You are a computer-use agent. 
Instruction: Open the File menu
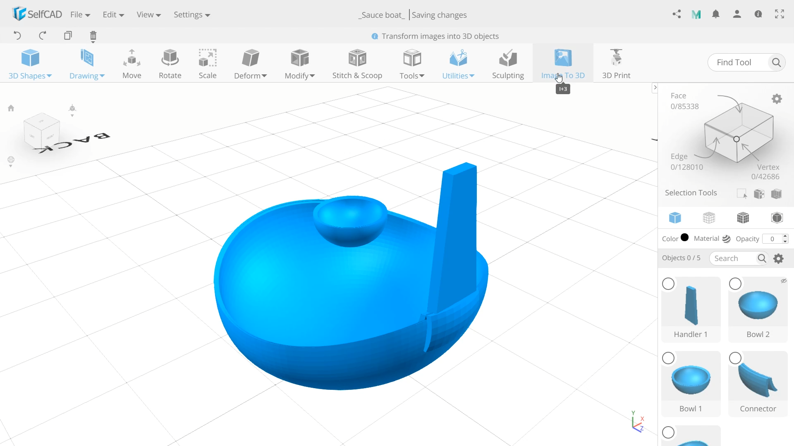click(x=80, y=14)
